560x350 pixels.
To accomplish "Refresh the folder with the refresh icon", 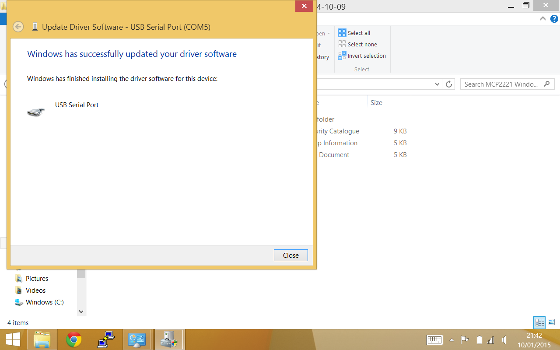I will pyautogui.click(x=449, y=84).
